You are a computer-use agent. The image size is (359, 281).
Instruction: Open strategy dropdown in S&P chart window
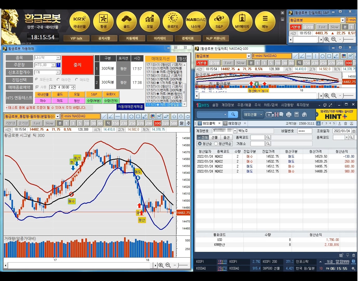[x=343, y=20]
